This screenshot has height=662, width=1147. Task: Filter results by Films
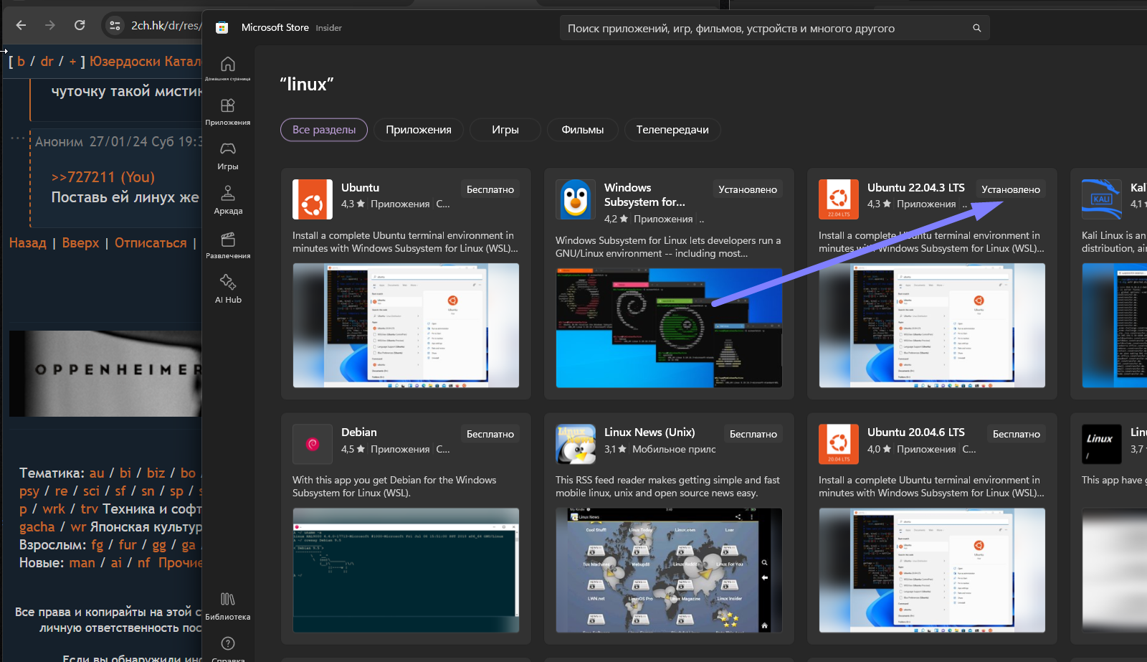point(582,130)
